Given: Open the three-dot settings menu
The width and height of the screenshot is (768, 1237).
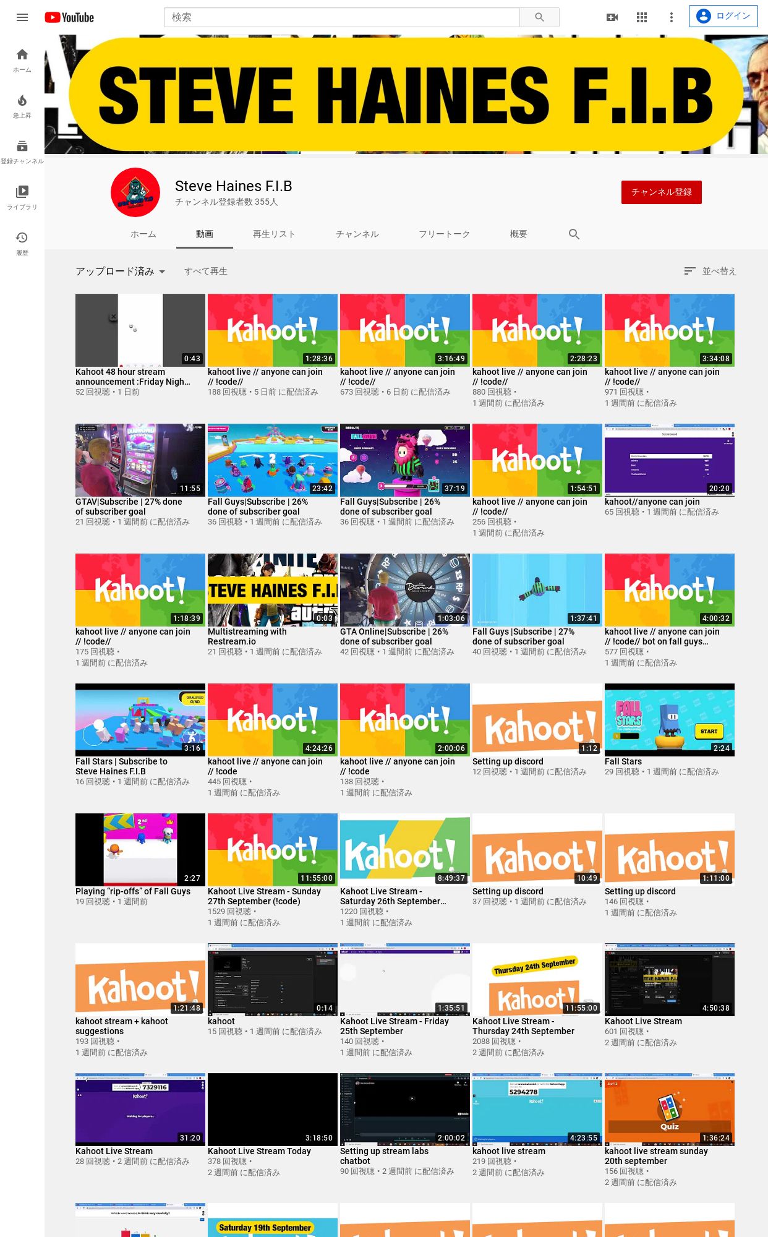Looking at the screenshot, I should click(672, 17).
